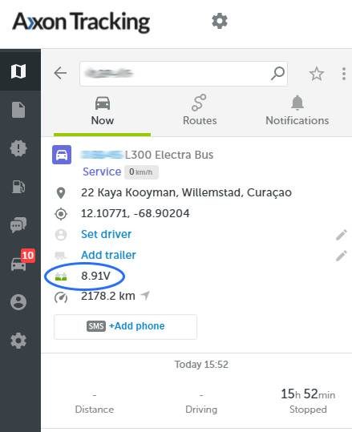
Task: Open the reports document icon
Action: pyautogui.click(x=18, y=110)
